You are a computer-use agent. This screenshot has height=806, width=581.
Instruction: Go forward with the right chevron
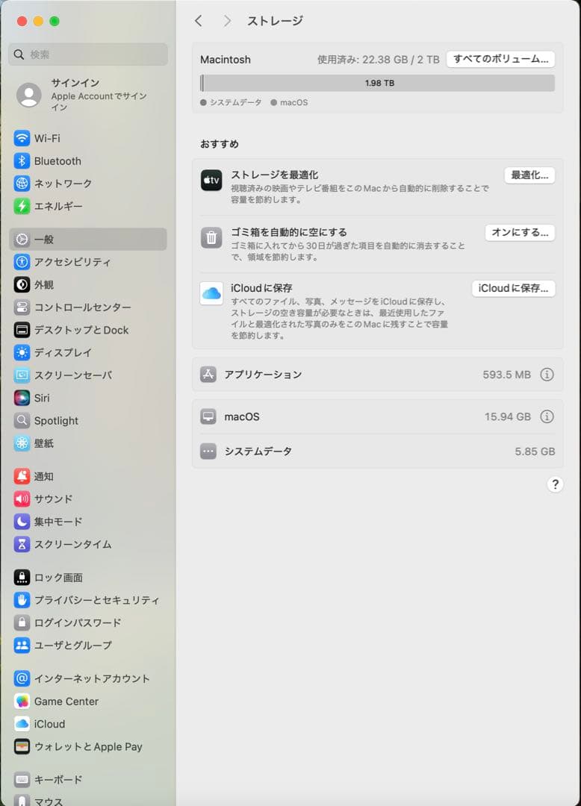point(227,21)
